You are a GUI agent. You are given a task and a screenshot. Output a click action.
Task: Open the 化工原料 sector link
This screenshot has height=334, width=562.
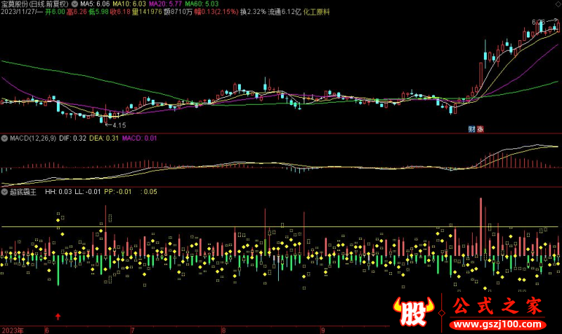coord(317,12)
